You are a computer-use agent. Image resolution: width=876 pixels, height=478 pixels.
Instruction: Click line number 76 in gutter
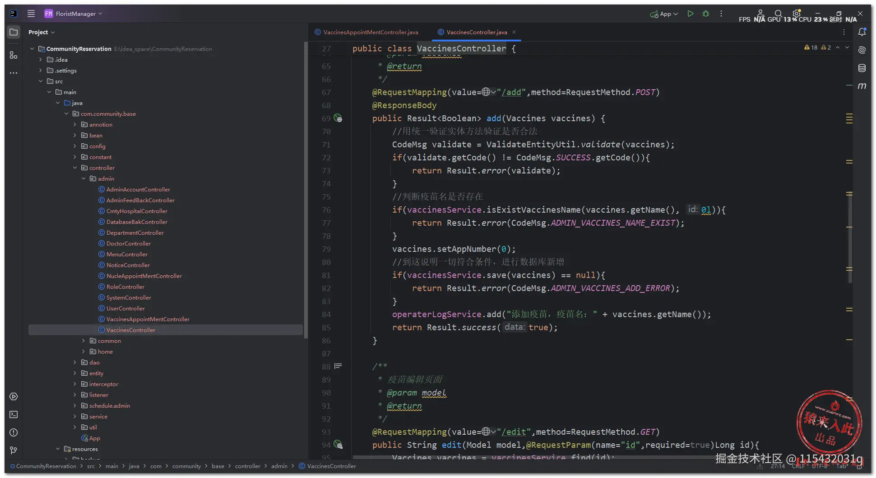tap(326, 210)
